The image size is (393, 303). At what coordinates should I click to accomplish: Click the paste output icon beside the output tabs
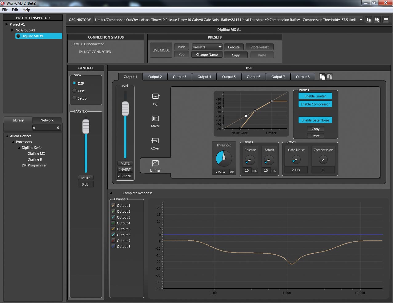[330, 77]
